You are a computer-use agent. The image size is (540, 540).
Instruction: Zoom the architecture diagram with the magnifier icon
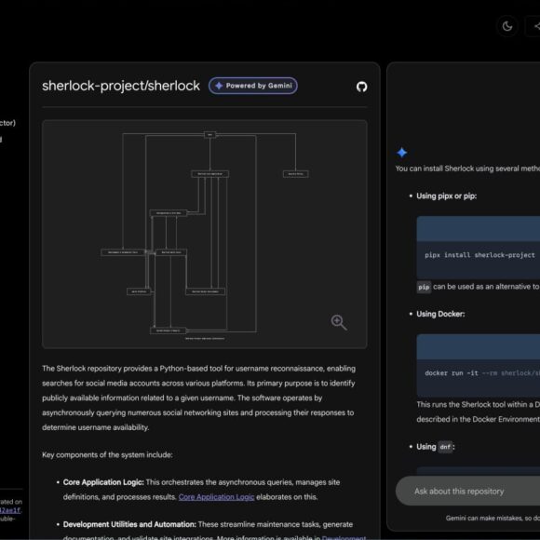[339, 322]
